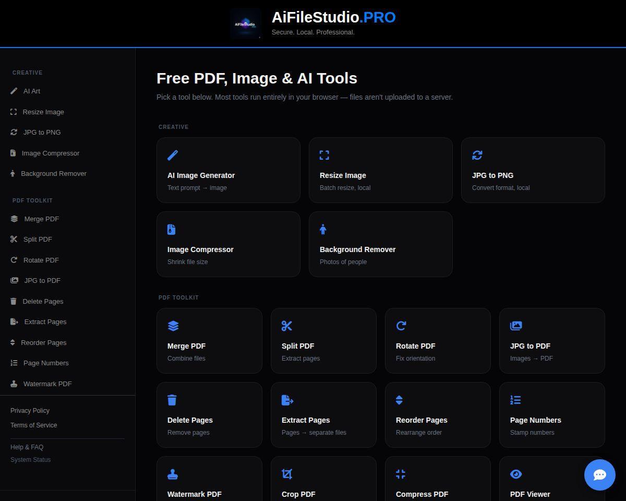
Task: Choose Page Numbers label in the sidebar
Action: pyautogui.click(x=46, y=363)
